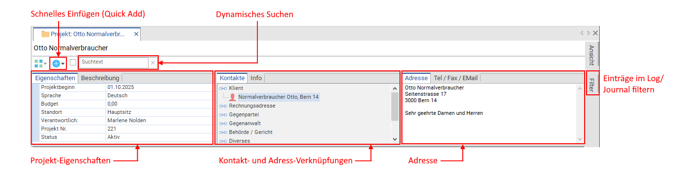
Task: Click the 3000 Bern 14 address line
Action: (421, 100)
